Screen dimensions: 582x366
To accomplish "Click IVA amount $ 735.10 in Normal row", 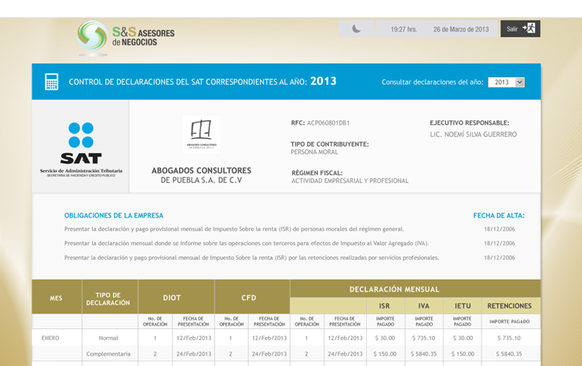I will pyautogui.click(x=423, y=339).
